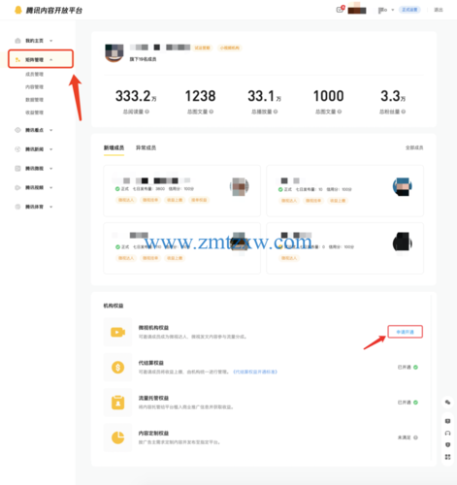Click the feedback message floating icon
Screen dimensions: 457x485
point(447,421)
